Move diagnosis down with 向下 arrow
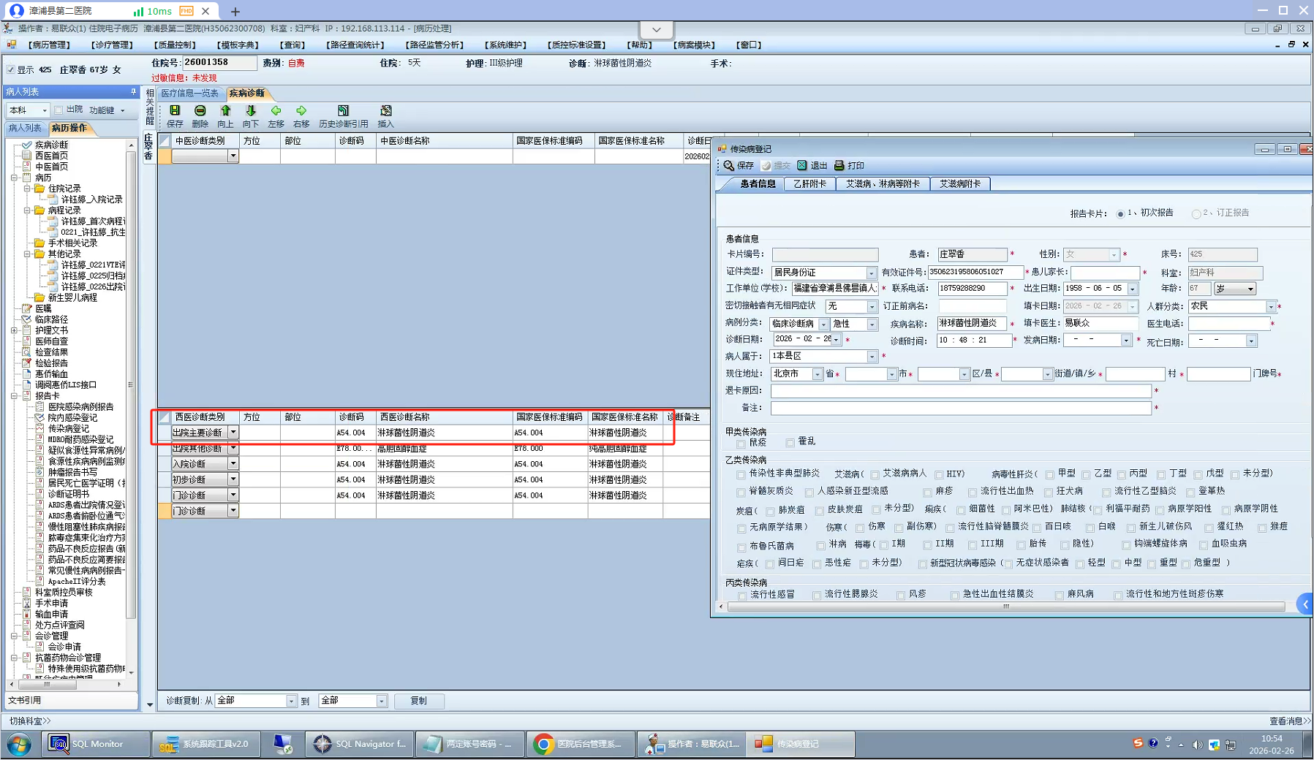Image resolution: width=1314 pixels, height=760 pixels. pyautogui.click(x=251, y=111)
